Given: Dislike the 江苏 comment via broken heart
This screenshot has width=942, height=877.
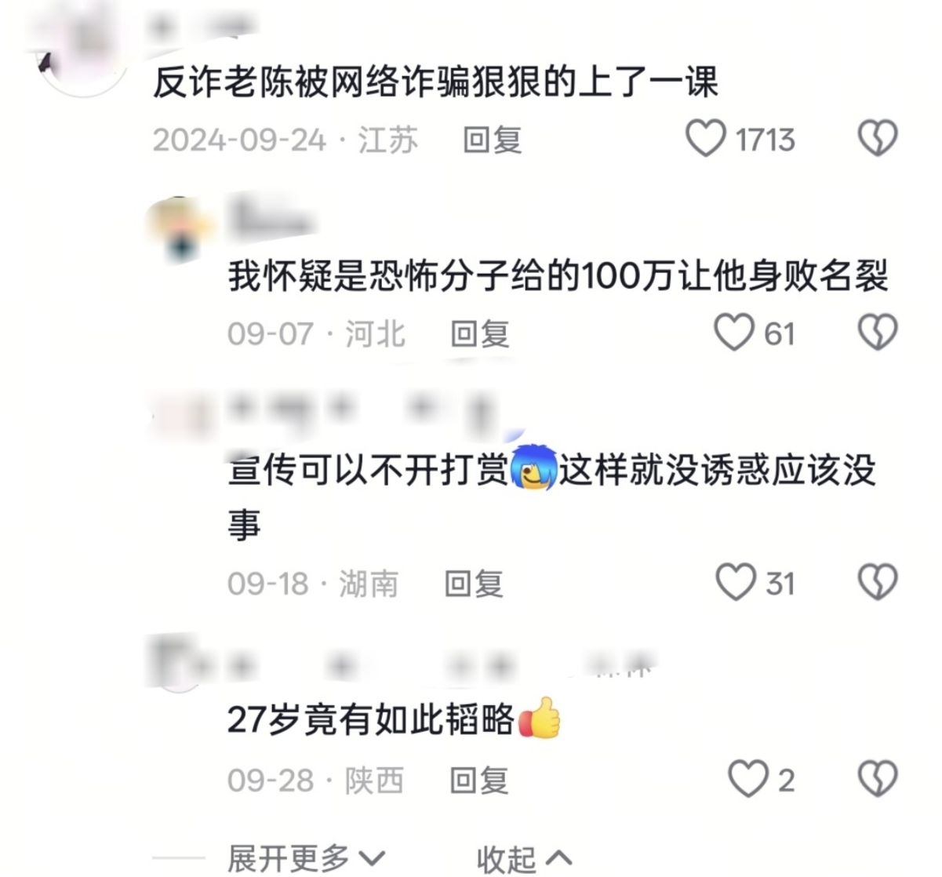Looking at the screenshot, I should (877, 139).
